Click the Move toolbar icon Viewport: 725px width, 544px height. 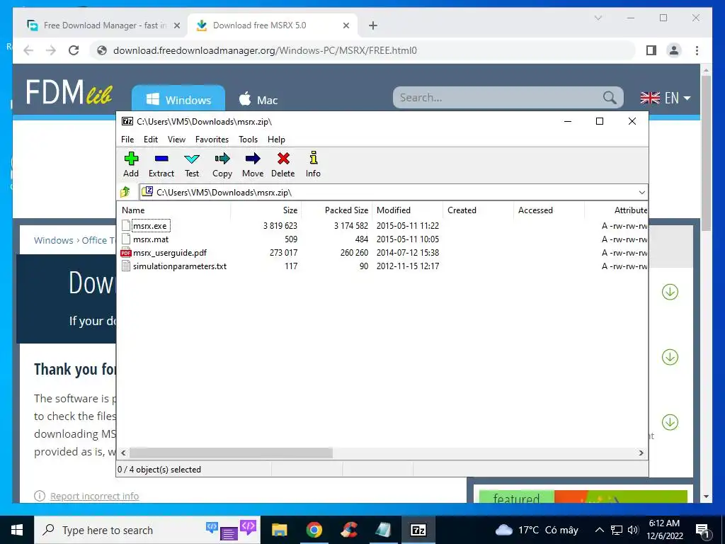coord(253,159)
